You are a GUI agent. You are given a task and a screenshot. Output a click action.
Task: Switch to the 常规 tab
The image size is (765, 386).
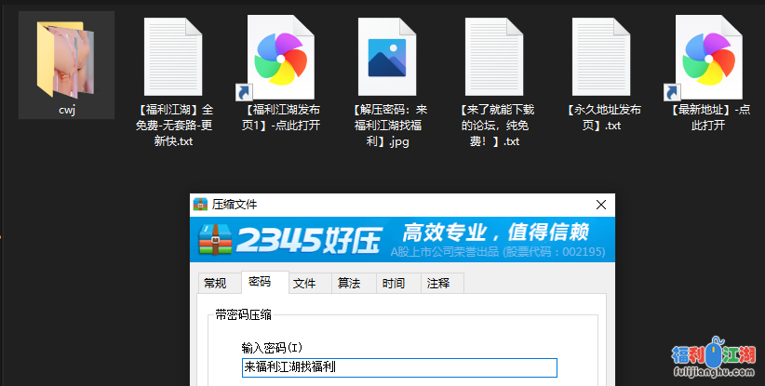pos(215,284)
